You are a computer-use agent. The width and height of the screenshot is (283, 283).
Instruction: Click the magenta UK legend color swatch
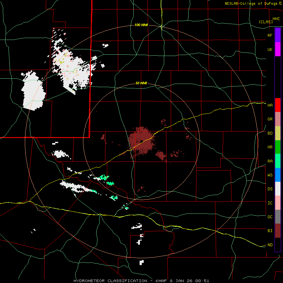tap(278, 49)
